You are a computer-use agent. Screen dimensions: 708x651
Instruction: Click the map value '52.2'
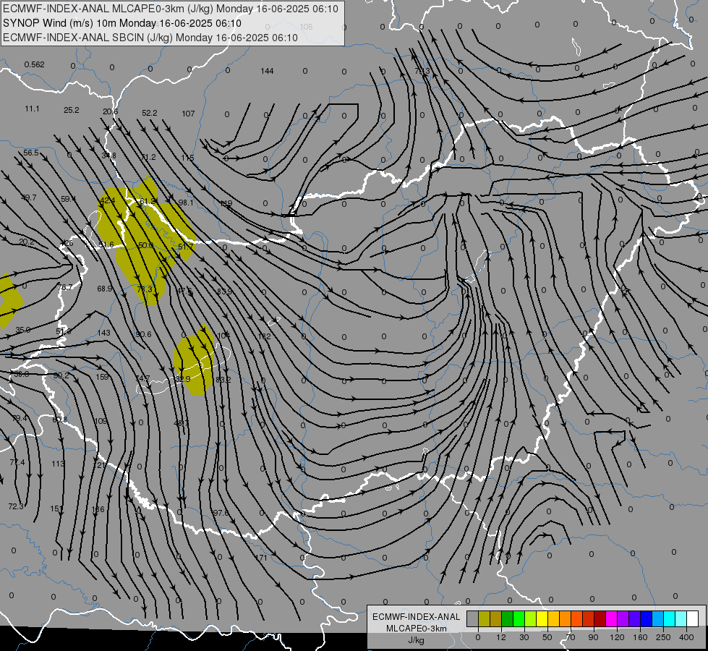pyautogui.click(x=150, y=113)
